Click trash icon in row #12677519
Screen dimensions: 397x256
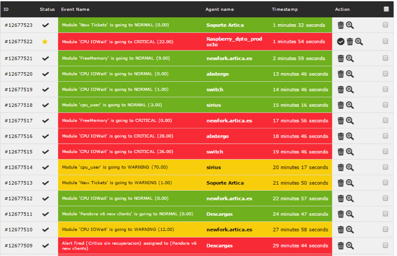pos(340,90)
